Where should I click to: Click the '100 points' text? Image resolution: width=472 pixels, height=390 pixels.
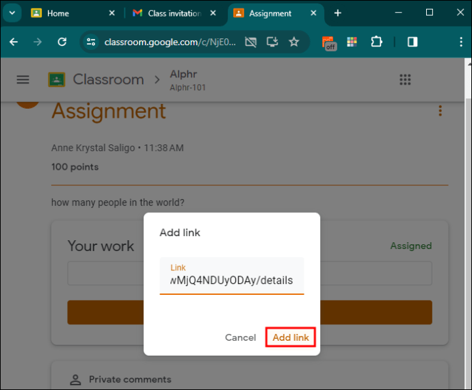tap(75, 167)
